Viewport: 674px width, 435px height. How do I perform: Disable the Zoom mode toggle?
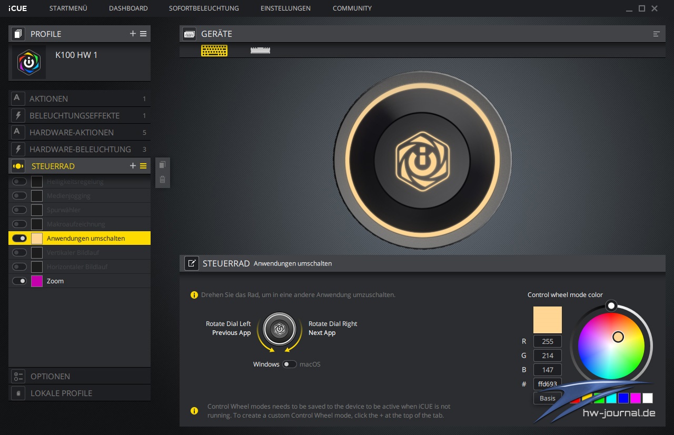[x=19, y=281]
